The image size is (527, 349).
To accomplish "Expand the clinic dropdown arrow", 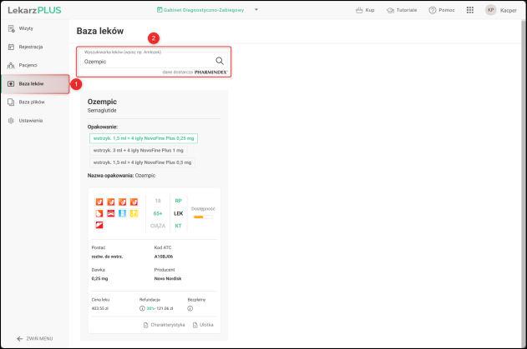I will pos(256,10).
